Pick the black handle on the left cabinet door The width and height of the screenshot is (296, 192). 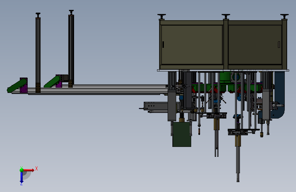pos(163,45)
